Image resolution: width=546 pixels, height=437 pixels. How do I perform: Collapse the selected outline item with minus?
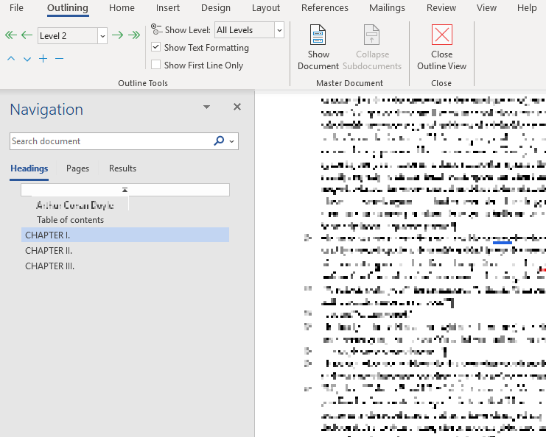pos(60,59)
